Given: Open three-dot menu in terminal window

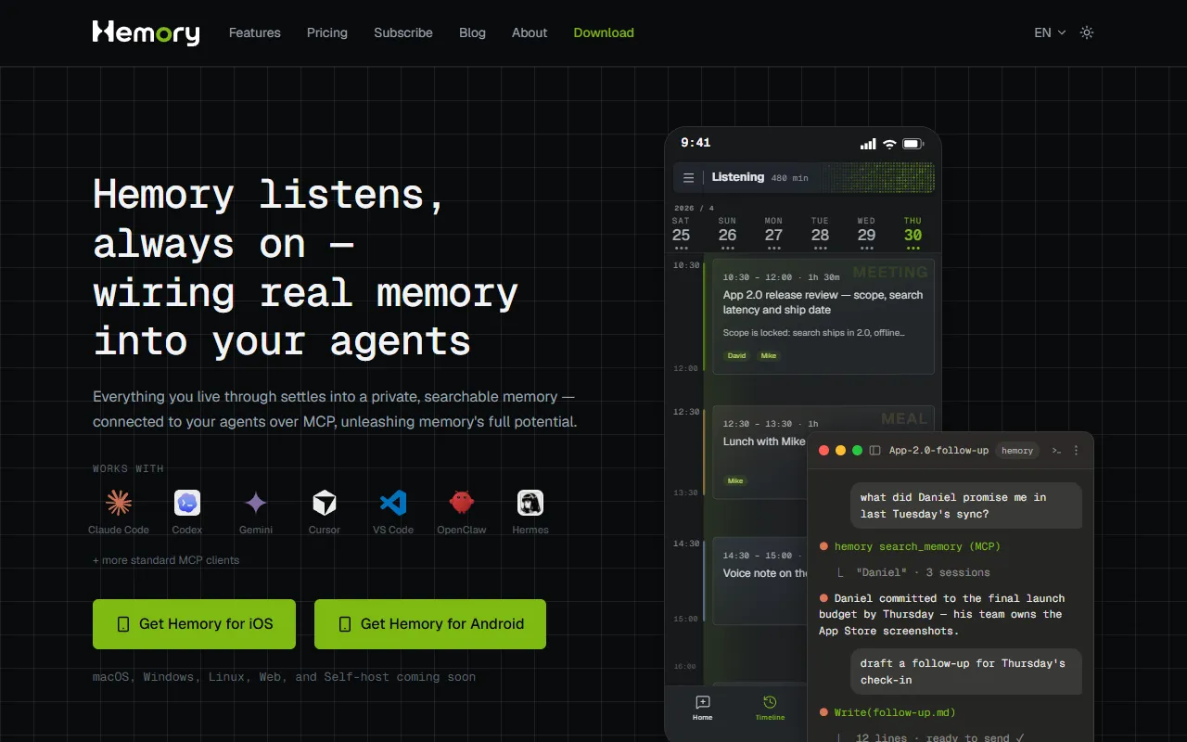Looking at the screenshot, I should [1077, 451].
